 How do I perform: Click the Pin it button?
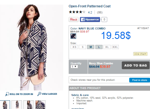[73, 20]
